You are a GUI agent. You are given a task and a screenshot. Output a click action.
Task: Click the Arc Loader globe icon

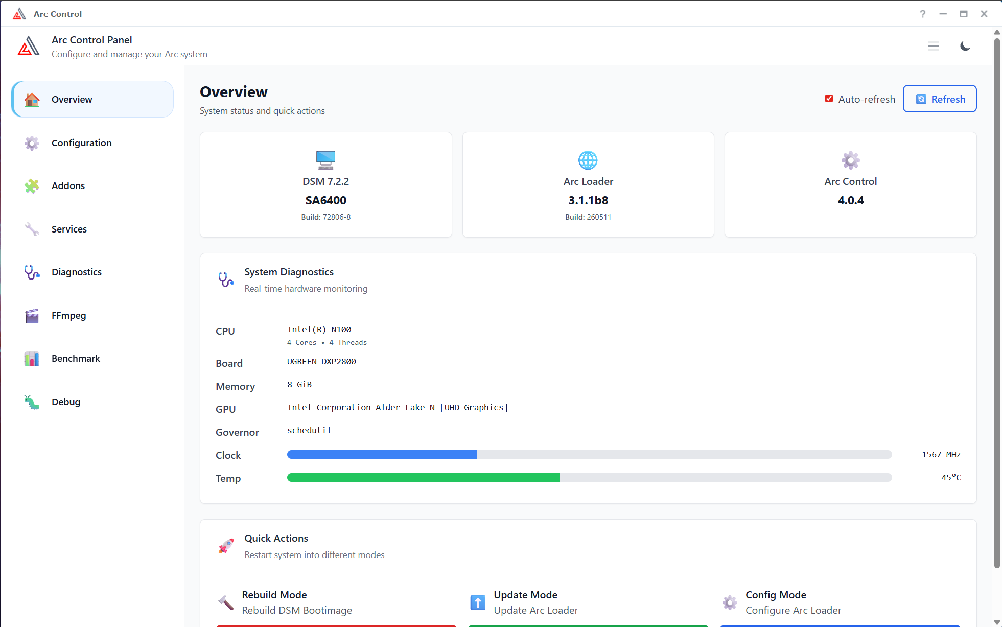[x=588, y=160]
